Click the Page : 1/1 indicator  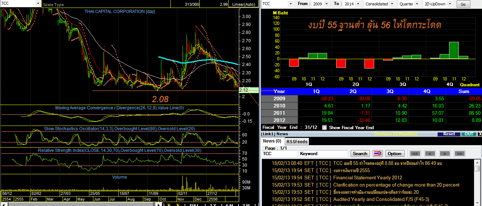pos(276,148)
